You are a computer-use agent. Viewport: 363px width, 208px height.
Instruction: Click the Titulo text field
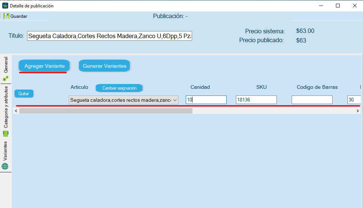(110, 36)
